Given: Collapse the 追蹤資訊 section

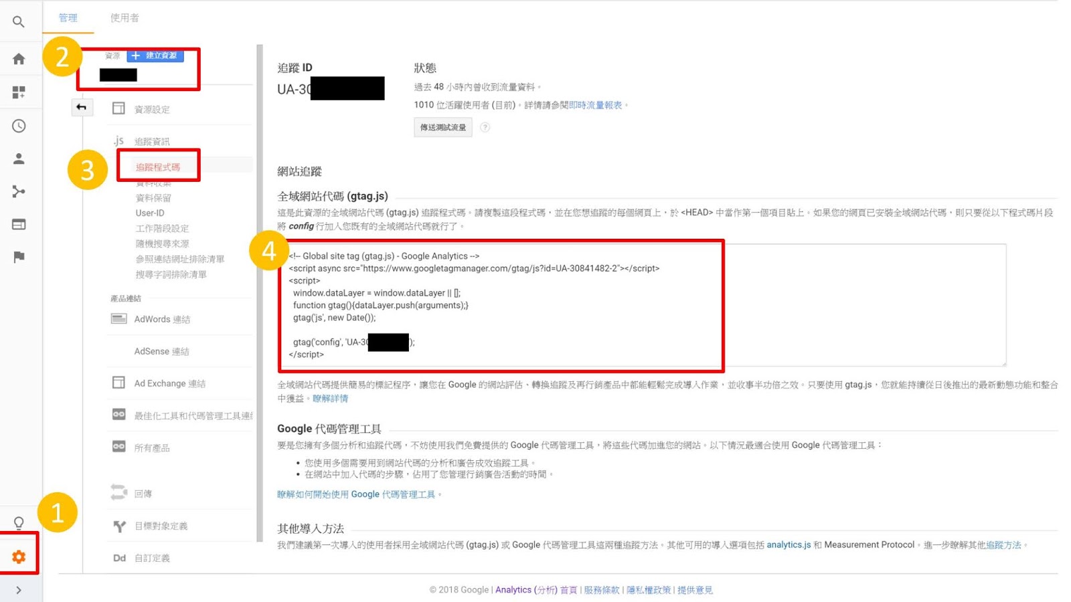Looking at the screenshot, I should [x=152, y=141].
